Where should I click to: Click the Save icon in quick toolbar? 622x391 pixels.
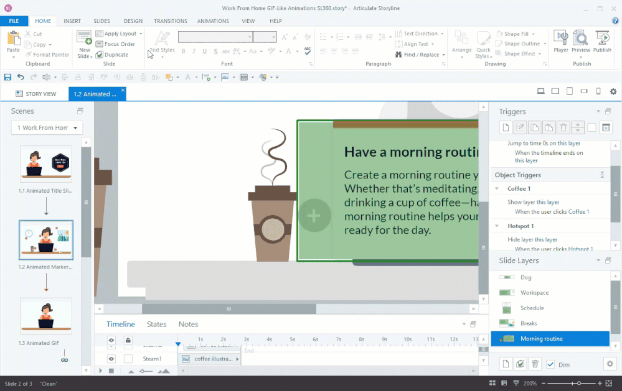(7, 77)
